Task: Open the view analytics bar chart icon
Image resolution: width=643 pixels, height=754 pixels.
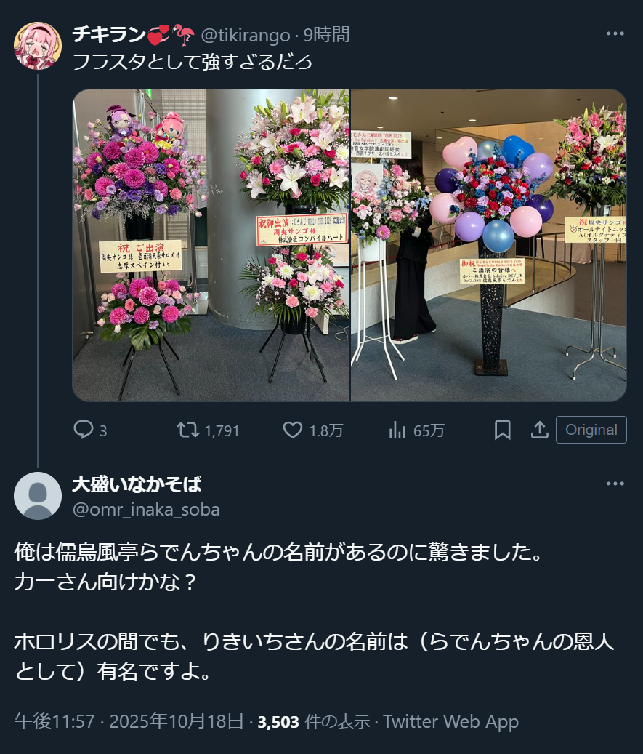Action: click(x=397, y=430)
